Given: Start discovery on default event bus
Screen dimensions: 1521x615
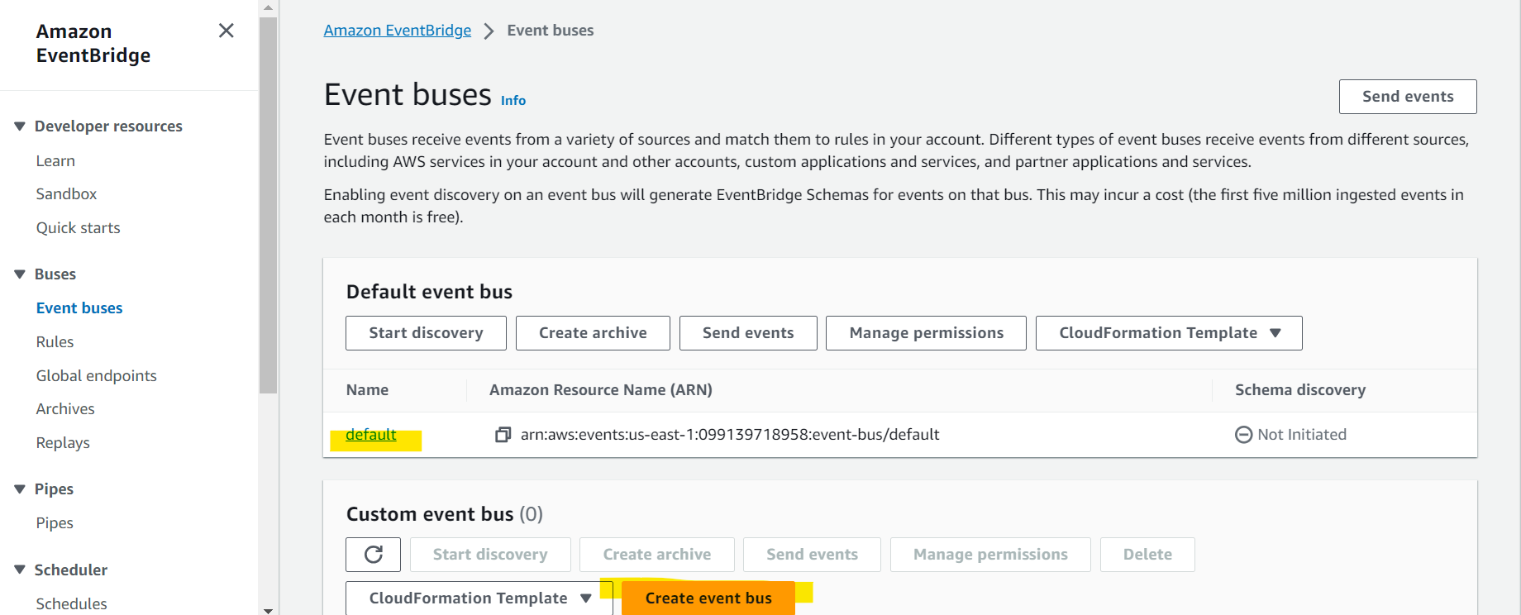Looking at the screenshot, I should [x=426, y=333].
